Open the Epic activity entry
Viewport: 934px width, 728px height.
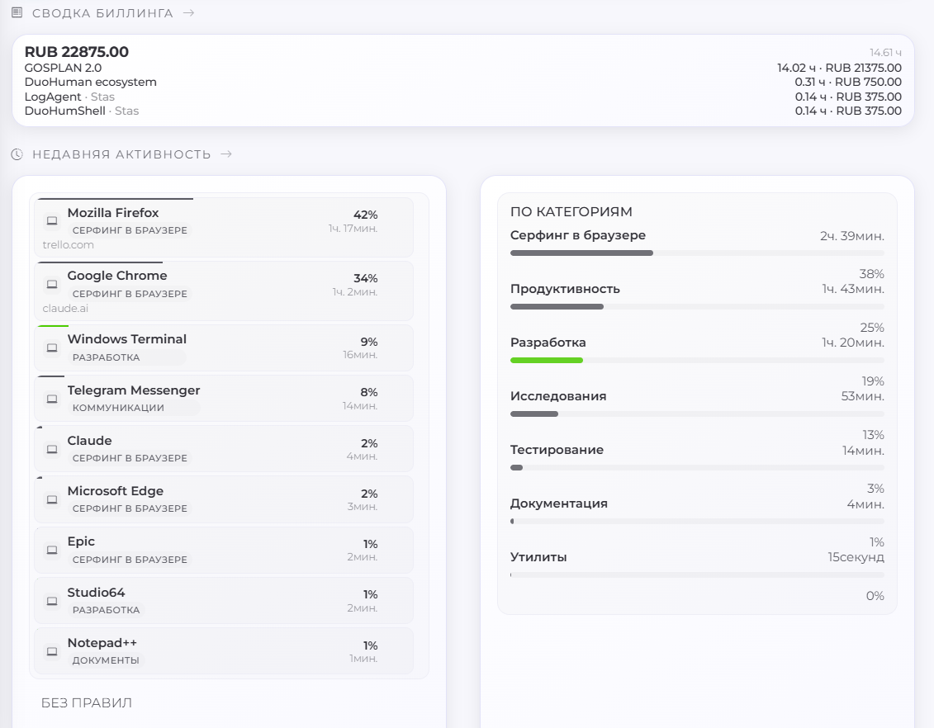point(223,550)
